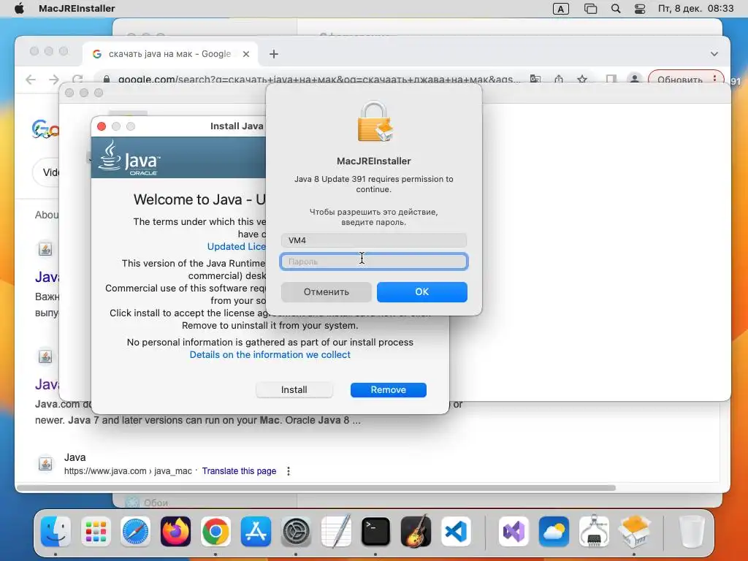Toggle the Chrome side panel icon

611,79
